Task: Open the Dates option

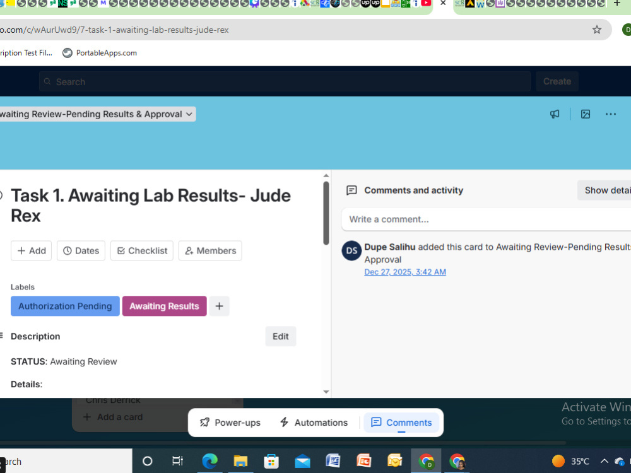Action: (81, 250)
